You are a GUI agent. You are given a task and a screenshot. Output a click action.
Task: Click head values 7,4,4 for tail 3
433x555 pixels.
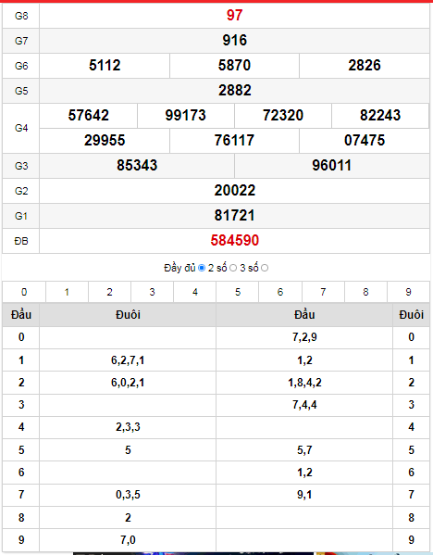(x=304, y=405)
